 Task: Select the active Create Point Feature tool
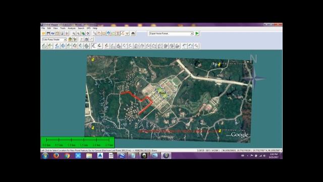tap(94, 46)
